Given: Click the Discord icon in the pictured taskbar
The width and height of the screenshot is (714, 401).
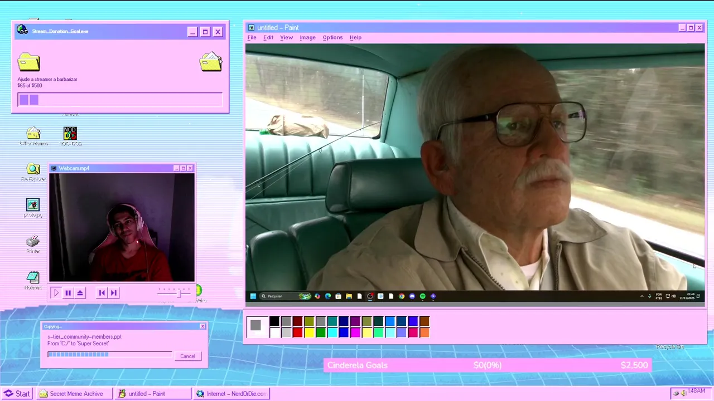Looking at the screenshot, I should pos(412,296).
